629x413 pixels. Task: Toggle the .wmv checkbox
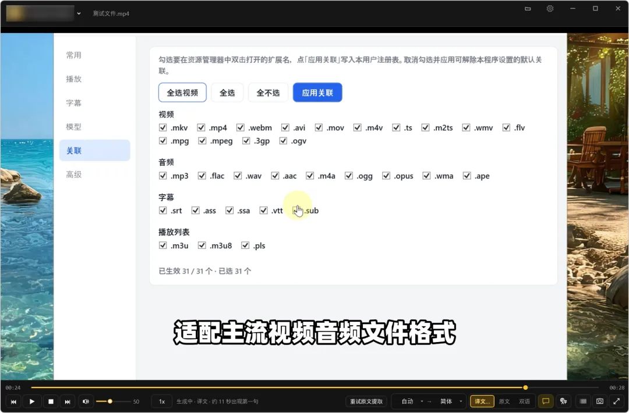click(466, 127)
